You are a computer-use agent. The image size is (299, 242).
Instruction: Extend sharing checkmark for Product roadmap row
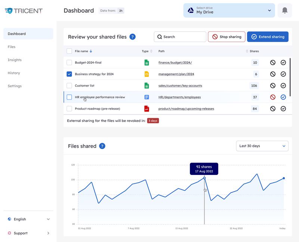pyautogui.click(x=283, y=109)
